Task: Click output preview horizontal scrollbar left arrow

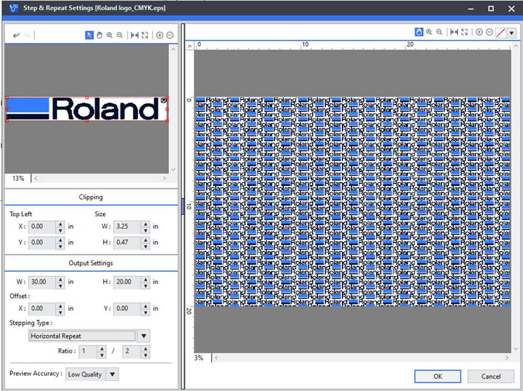Action: (216, 358)
